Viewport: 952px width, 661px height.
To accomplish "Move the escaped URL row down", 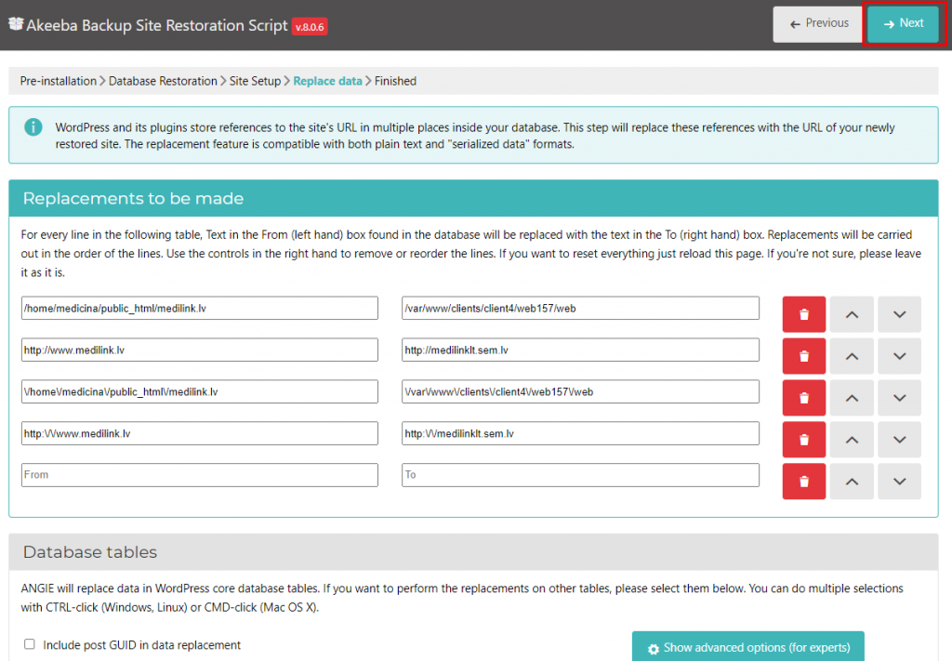I will tap(899, 440).
